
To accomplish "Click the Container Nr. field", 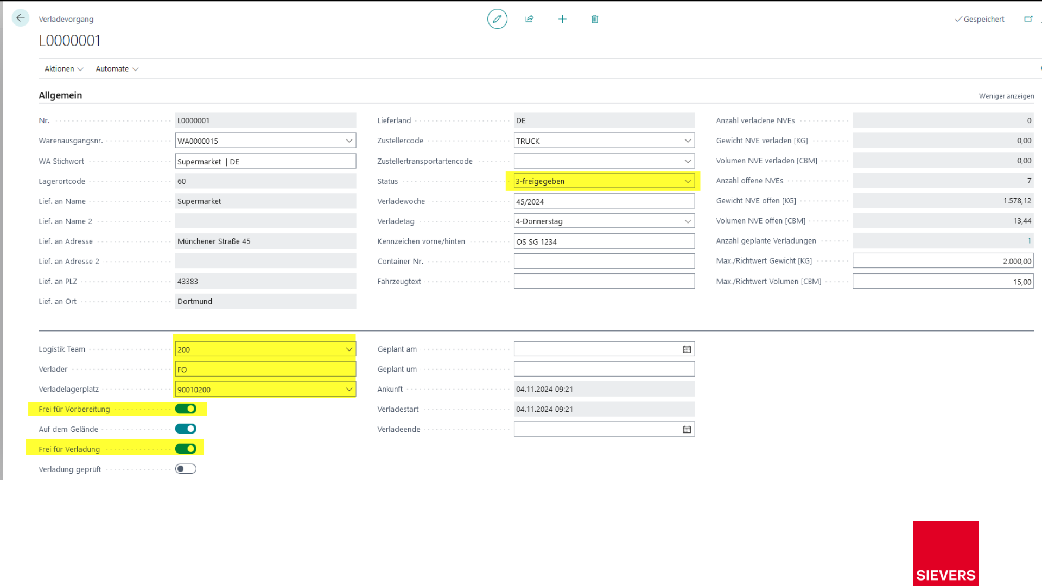I will click(604, 262).
